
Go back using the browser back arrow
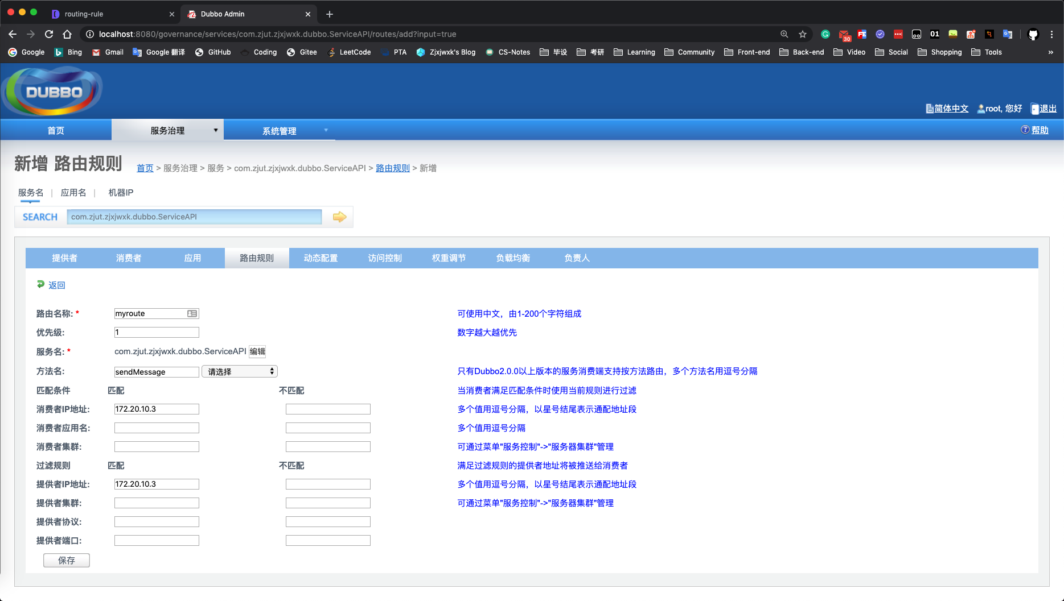pos(13,34)
